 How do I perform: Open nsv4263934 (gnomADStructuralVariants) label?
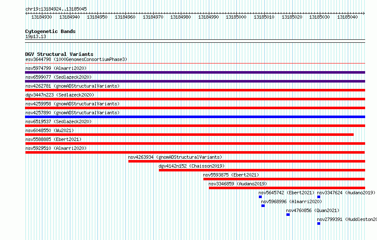tap(175, 157)
